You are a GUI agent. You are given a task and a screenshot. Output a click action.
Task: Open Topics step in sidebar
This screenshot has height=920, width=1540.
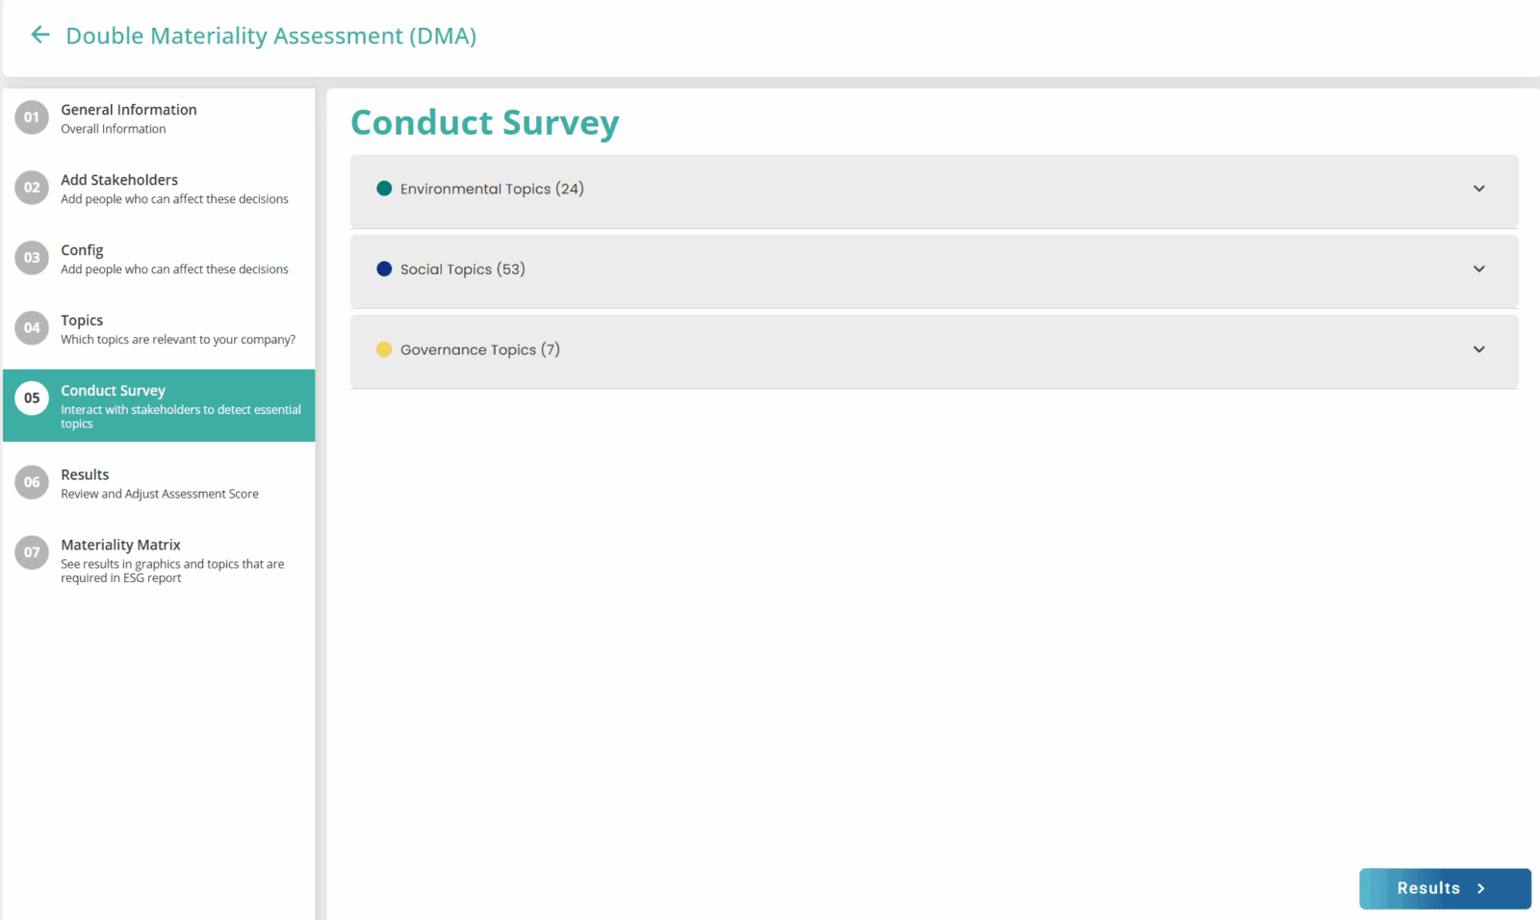159,329
